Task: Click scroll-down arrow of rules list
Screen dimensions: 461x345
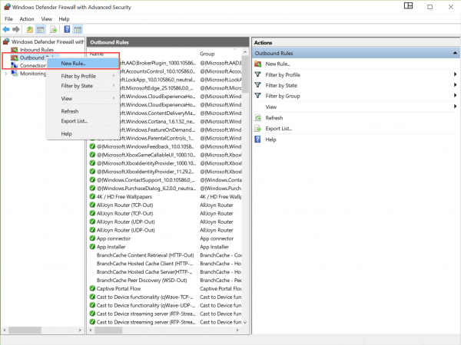Action: [245, 322]
